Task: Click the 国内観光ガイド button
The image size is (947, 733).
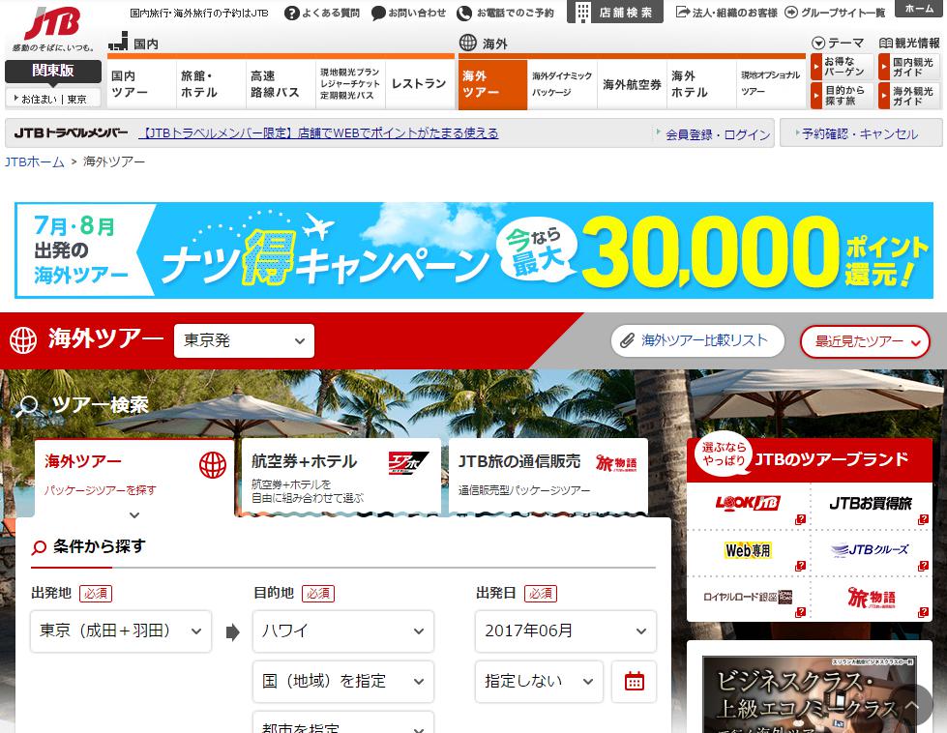Action: tap(910, 67)
